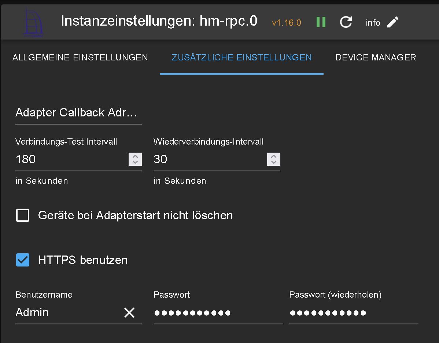
Task: Decrease Verbindungs-Test Intervall value
Action: click(135, 162)
